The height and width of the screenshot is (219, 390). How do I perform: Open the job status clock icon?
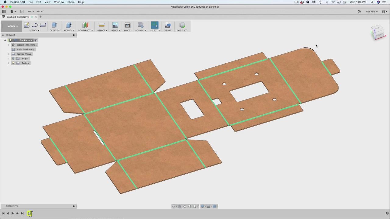click(359, 12)
